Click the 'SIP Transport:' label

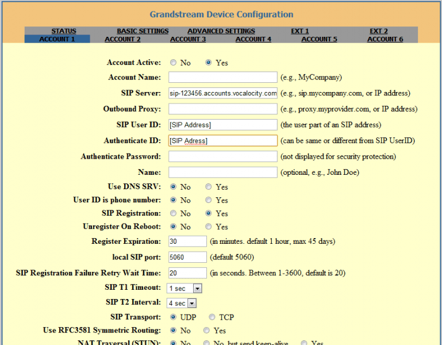(x=136, y=317)
